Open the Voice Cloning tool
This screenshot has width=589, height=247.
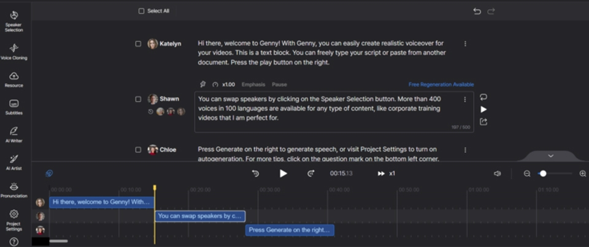pos(13,51)
